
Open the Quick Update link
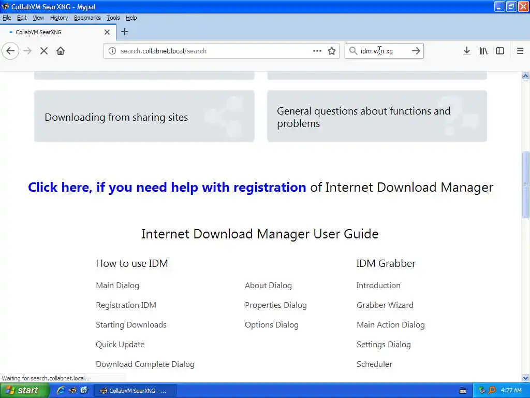point(120,345)
